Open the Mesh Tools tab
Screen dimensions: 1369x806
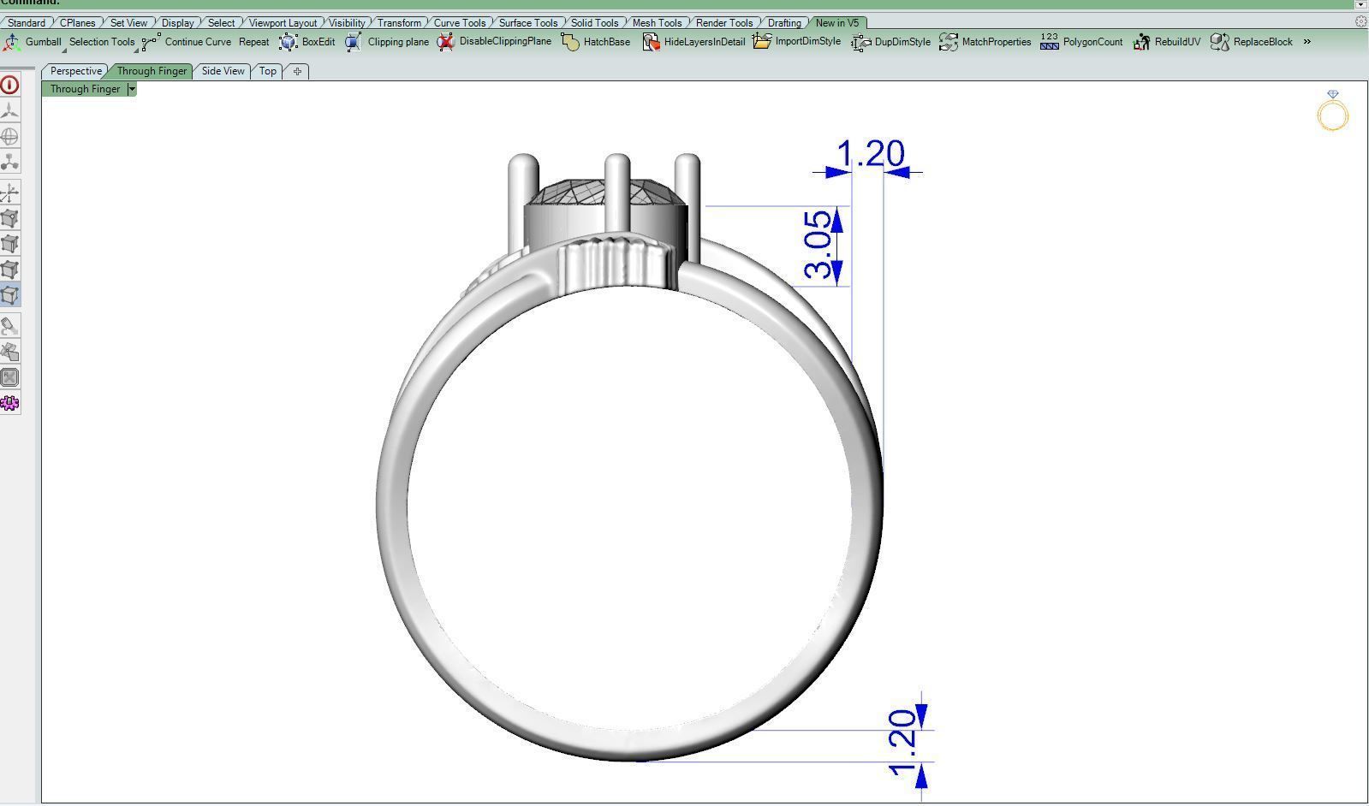pos(657,23)
